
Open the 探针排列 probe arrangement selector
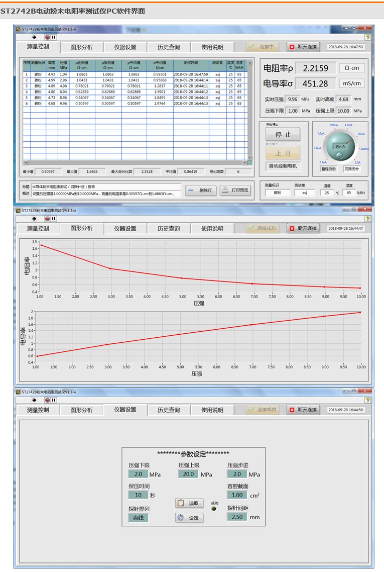coord(138,518)
